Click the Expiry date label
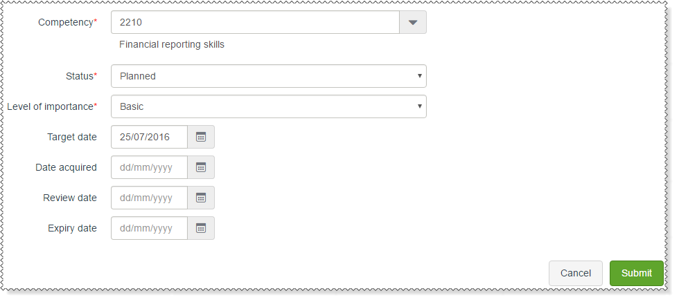 [x=72, y=228]
